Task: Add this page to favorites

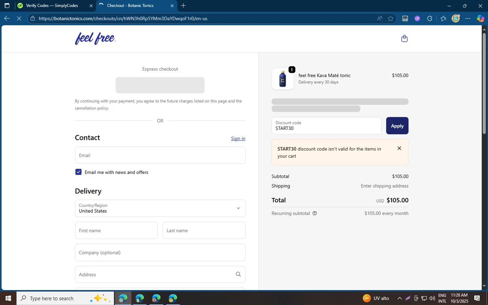Action: (391, 19)
